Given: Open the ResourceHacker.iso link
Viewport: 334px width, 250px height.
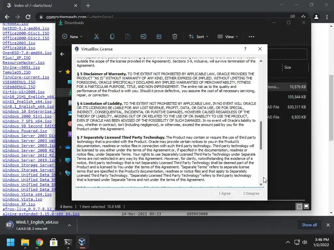Looking at the screenshot, I should (23, 62).
